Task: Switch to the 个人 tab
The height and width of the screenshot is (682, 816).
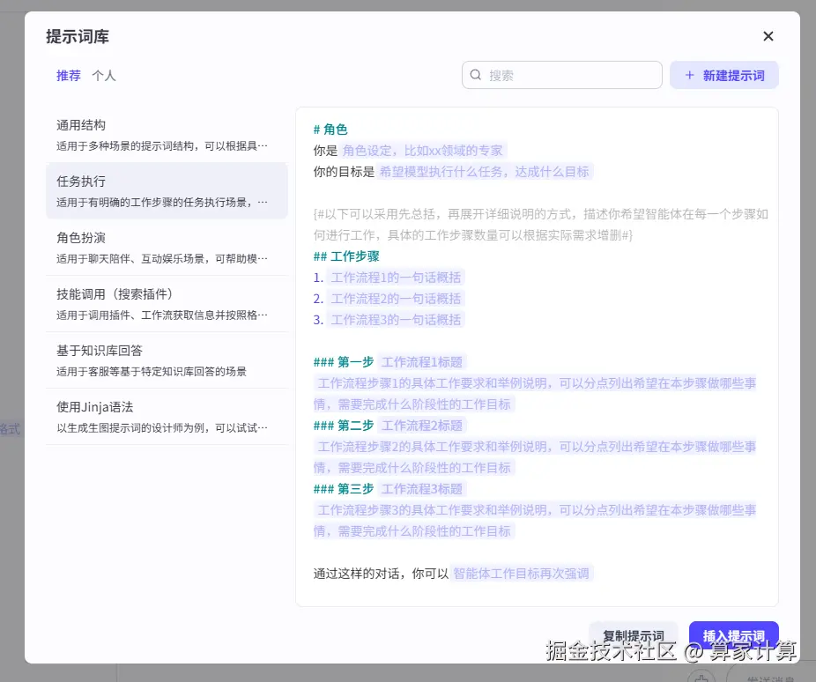Action: [104, 75]
